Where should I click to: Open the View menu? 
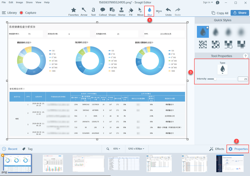pyautogui.click(x=38, y=2)
